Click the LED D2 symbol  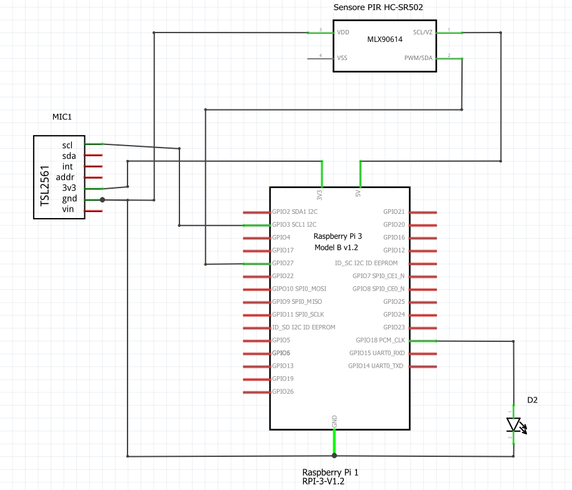pyautogui.click(x=513, y=424)
